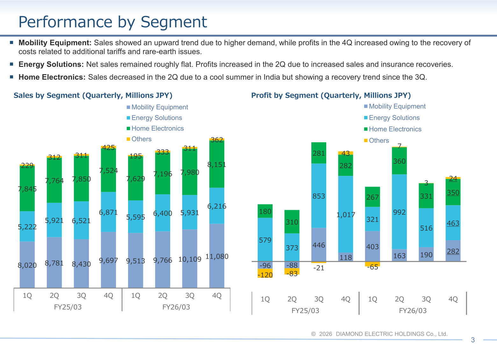Click the Home Electronics value "7,845"
The height and width of the screenshot is (344, 497).
[27, 189]
